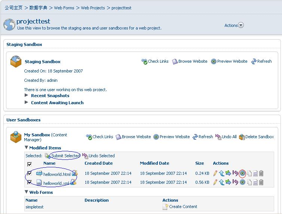
Task: Check Links in My Sandbox
Action: click(99, 137)
